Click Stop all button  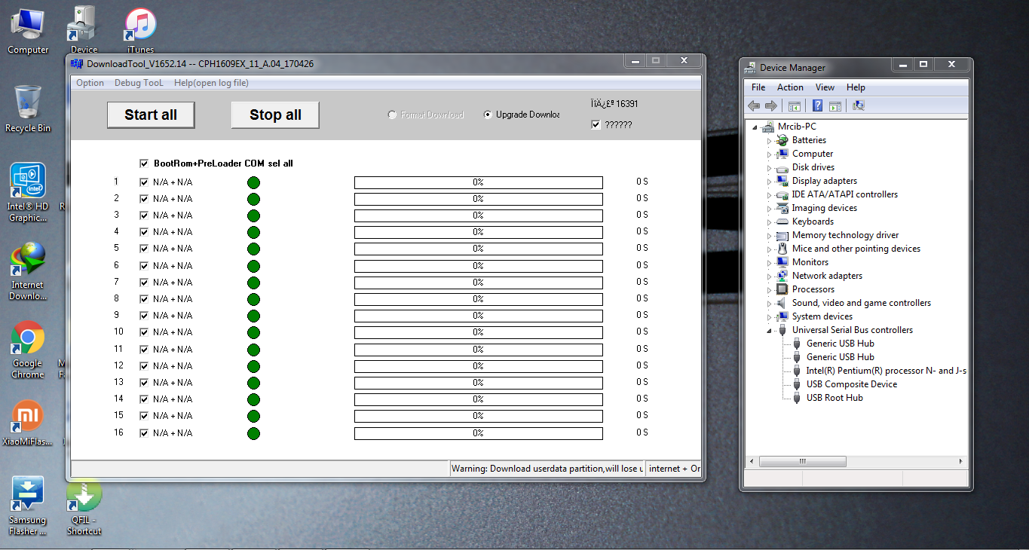coord(275,115)
